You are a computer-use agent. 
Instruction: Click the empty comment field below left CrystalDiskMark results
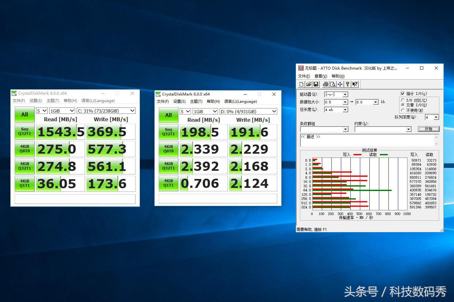pyautogui.click(x=75, y=199)
